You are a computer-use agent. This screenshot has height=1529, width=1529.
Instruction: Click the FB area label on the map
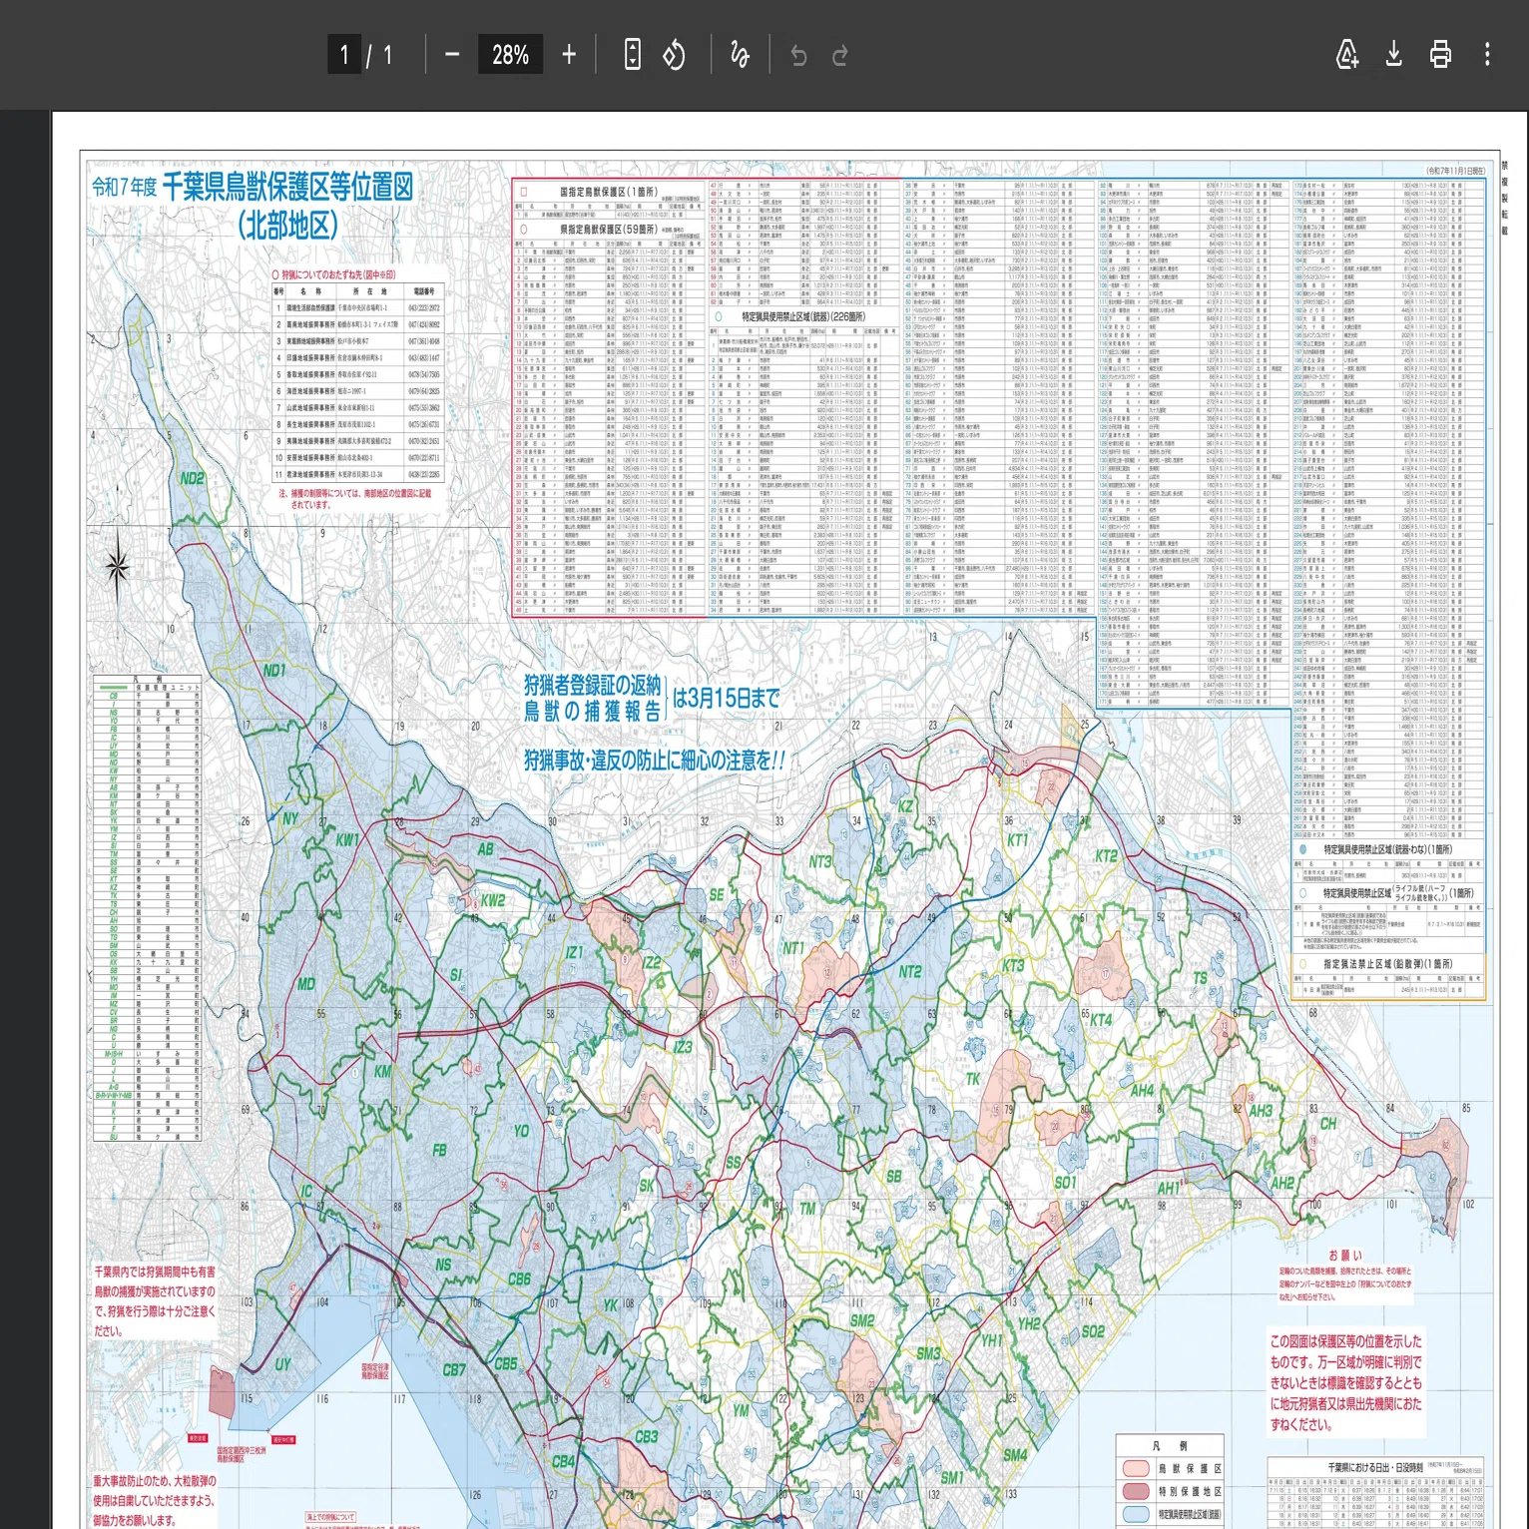pyautogui.click(x=439, y=1151)
